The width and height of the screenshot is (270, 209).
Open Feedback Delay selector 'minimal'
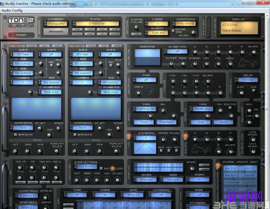point(247,80)
